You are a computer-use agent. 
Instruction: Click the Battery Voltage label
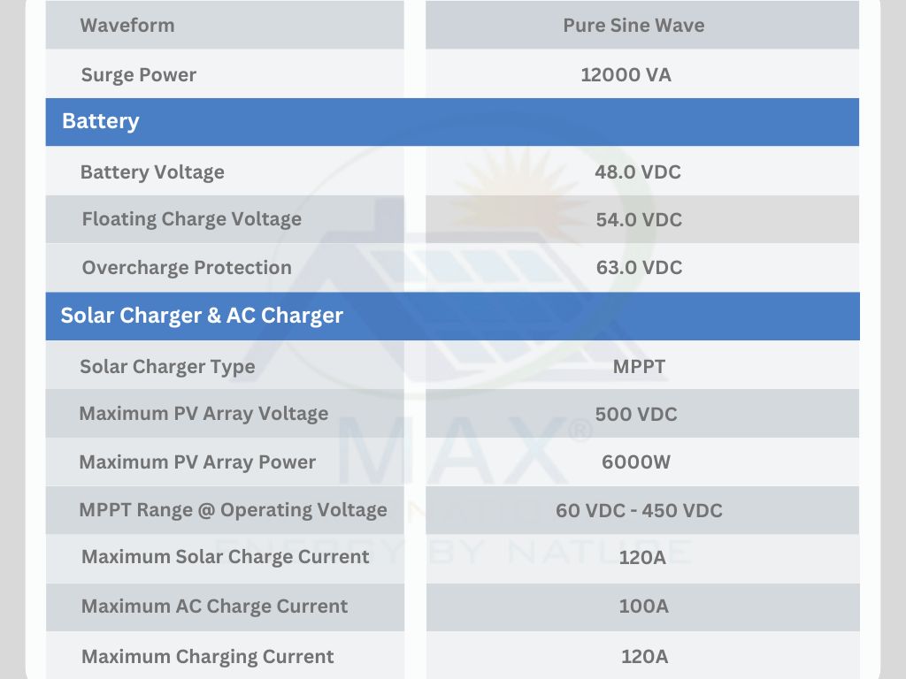152,172
